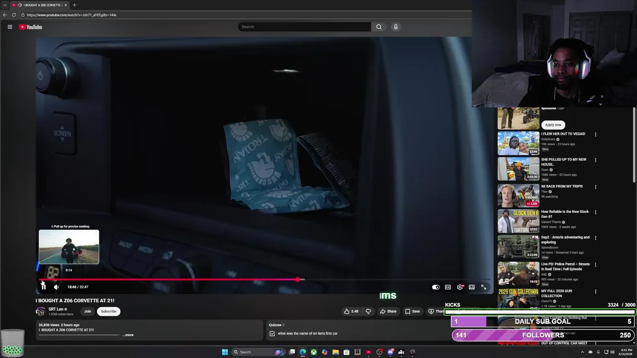
Task: Seek using the red progress bar handle
Action: pyautogui.click(x=298, y=279)
